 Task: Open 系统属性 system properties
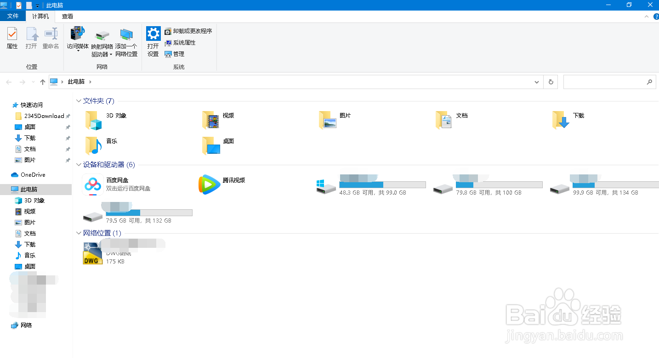pyautogui.click(x=180, y=43)
